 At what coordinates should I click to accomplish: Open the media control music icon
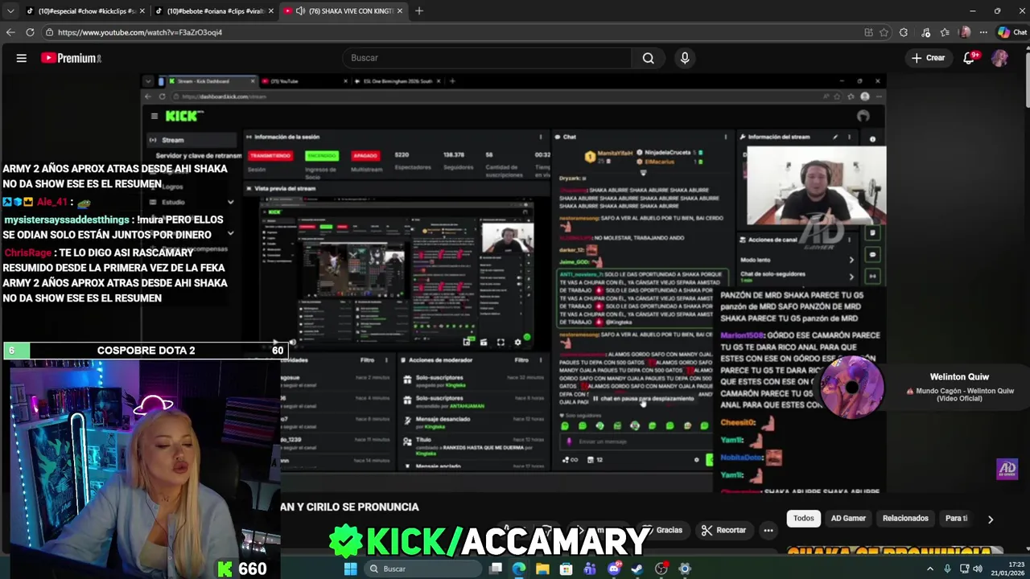[926, 32]
